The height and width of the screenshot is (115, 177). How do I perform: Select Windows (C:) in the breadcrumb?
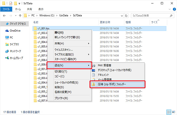(x=47, y=15)
